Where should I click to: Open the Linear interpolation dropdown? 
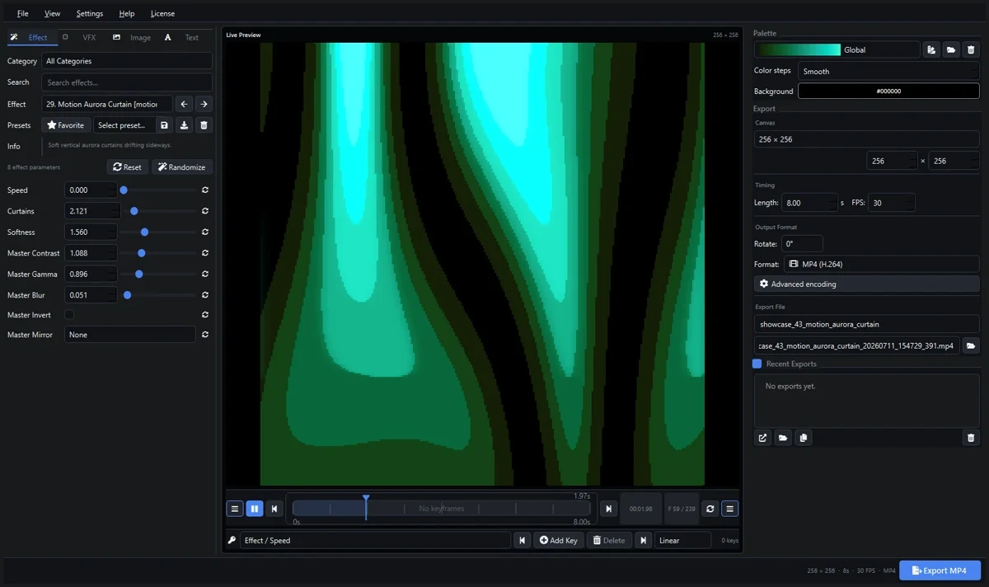[x=682, y=540]
